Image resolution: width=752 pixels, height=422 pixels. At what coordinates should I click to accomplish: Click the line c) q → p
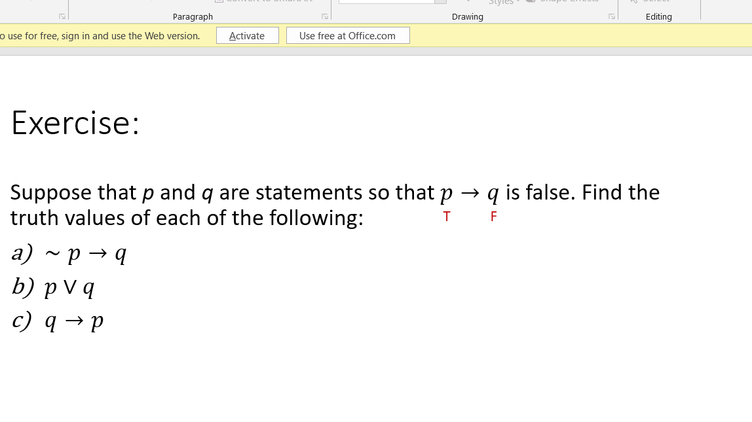[x=56, y=320]
